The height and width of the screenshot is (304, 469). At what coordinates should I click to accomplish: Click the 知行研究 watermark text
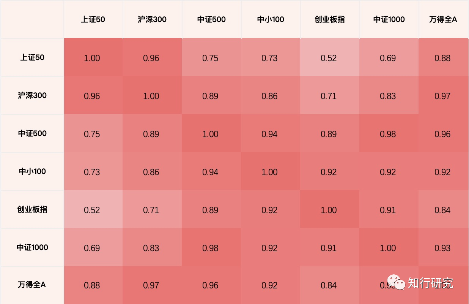[x=430, y=283]
